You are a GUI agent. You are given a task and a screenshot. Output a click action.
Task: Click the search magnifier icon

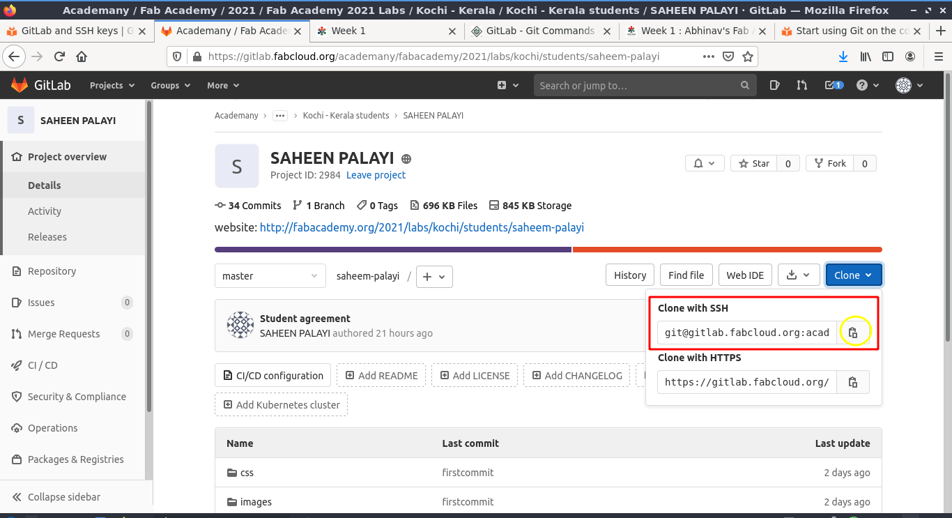pyautogui.click(x=745, y=85)
